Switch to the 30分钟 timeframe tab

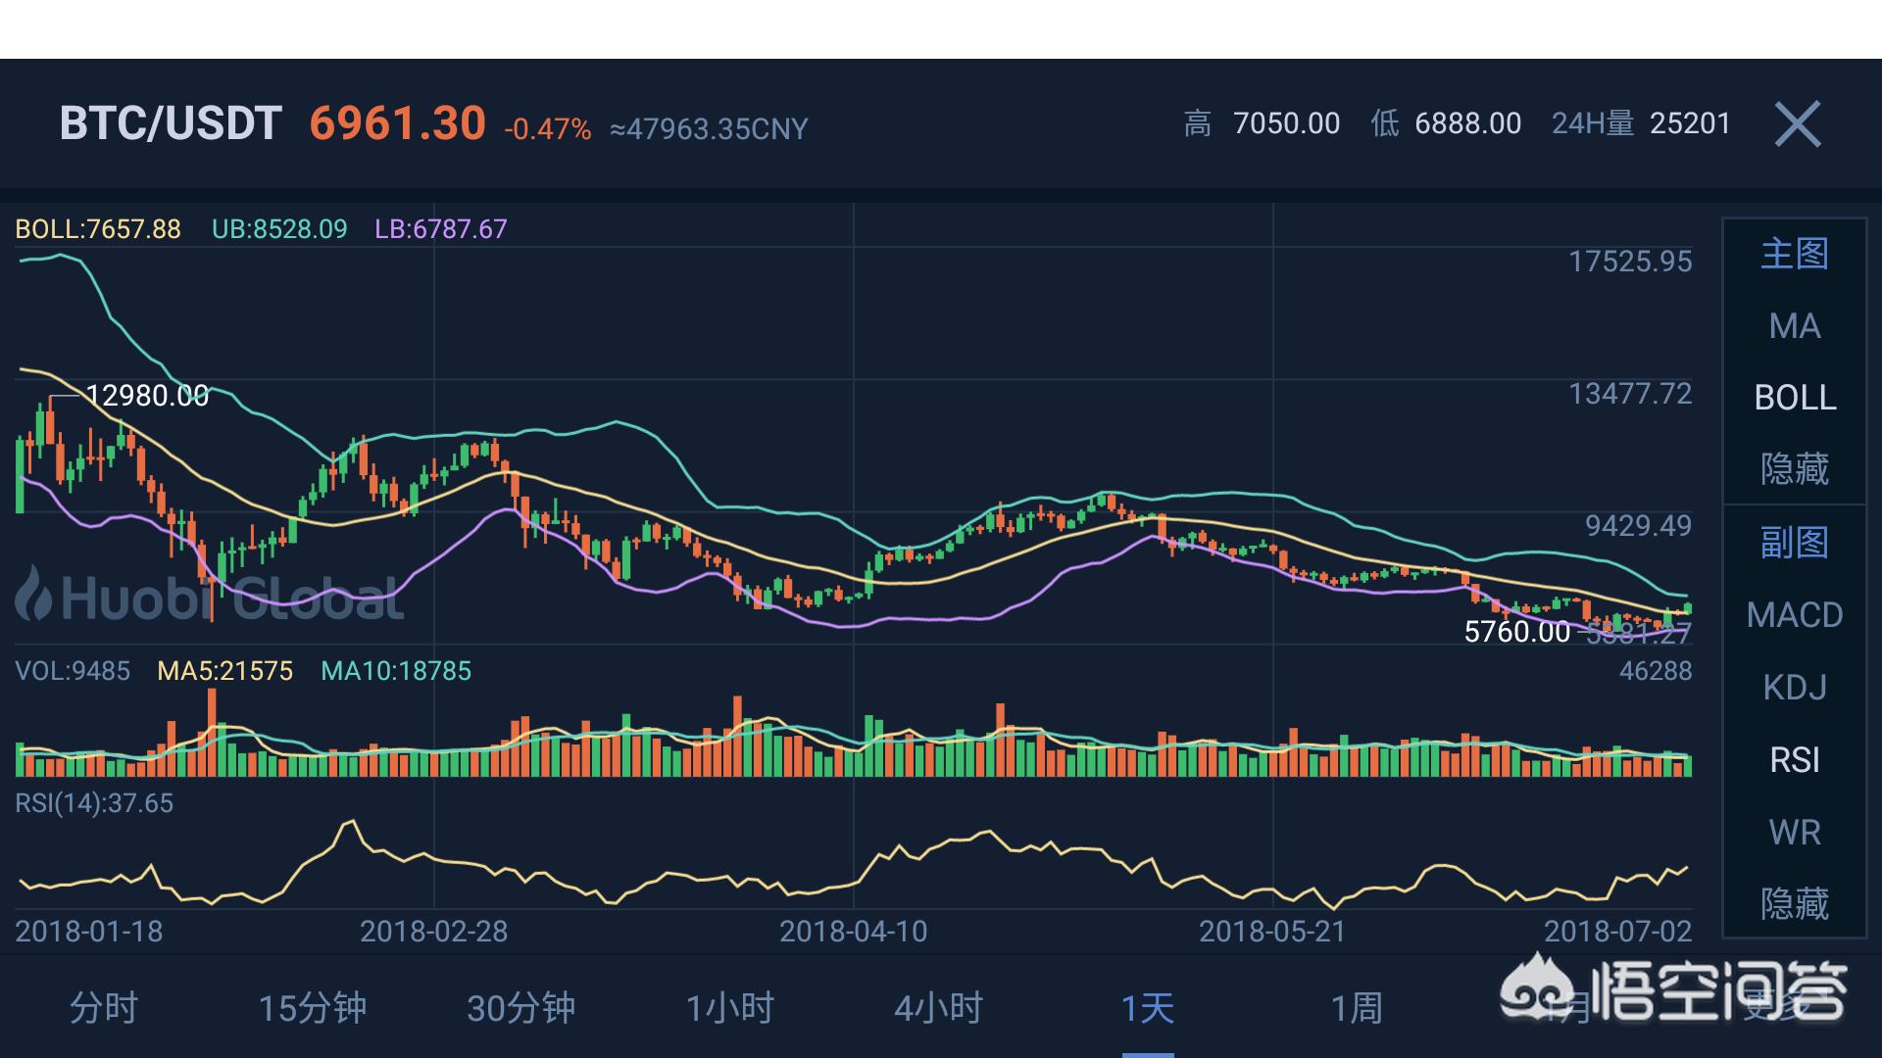[520, 1008]
